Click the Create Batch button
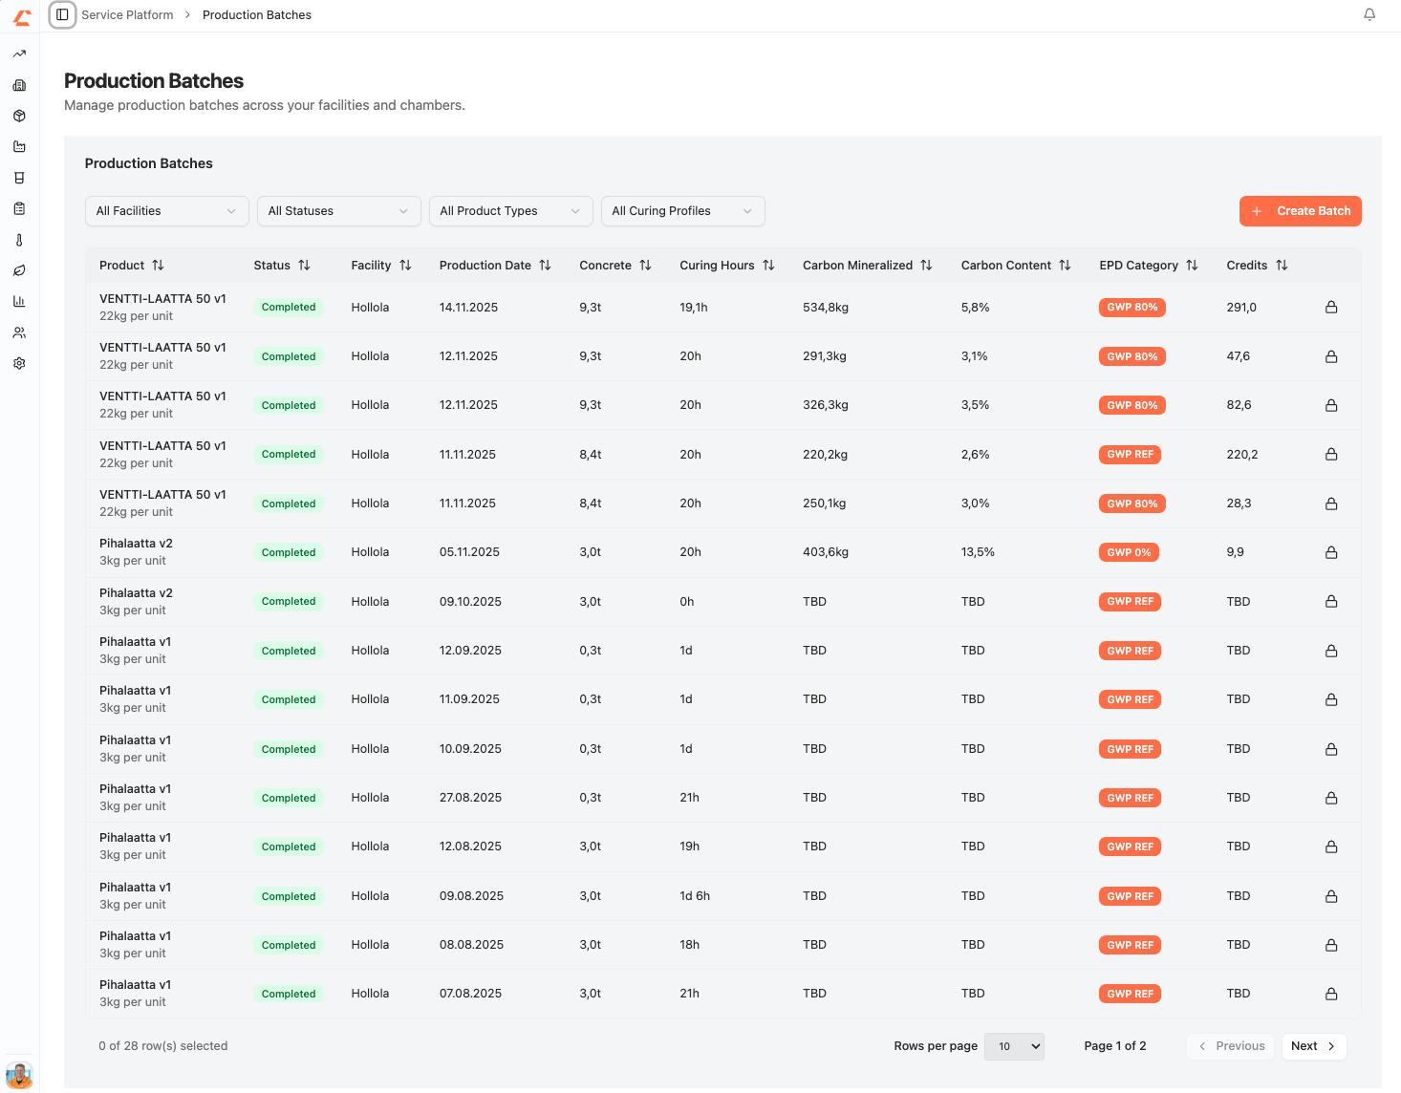Screen dimensions: 1401x1093 [x=1300, y=210]
